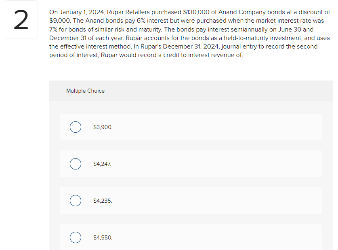Click the third answer option row
Screen dimensions: 338x250
(x=191, y=201)
